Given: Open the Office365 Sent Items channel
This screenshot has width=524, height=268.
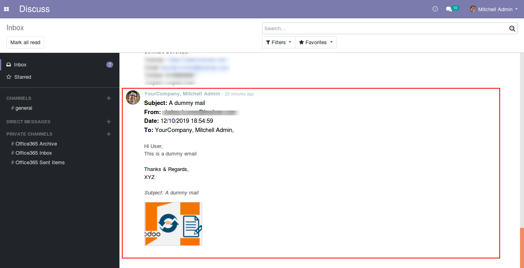Looking at the screenshot, I should pos(40,163).
